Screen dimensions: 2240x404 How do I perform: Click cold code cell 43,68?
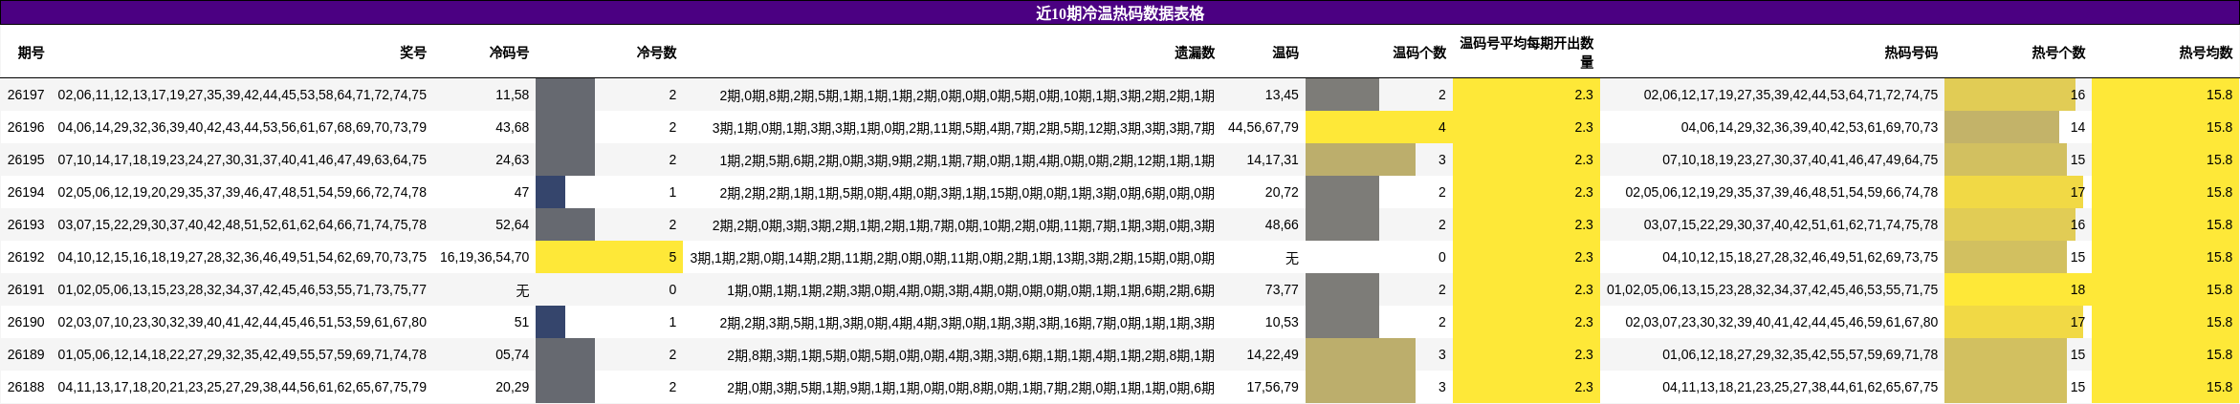[x=512, y=127]
